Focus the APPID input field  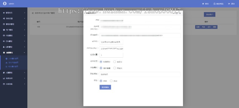[x=111, y=42]
